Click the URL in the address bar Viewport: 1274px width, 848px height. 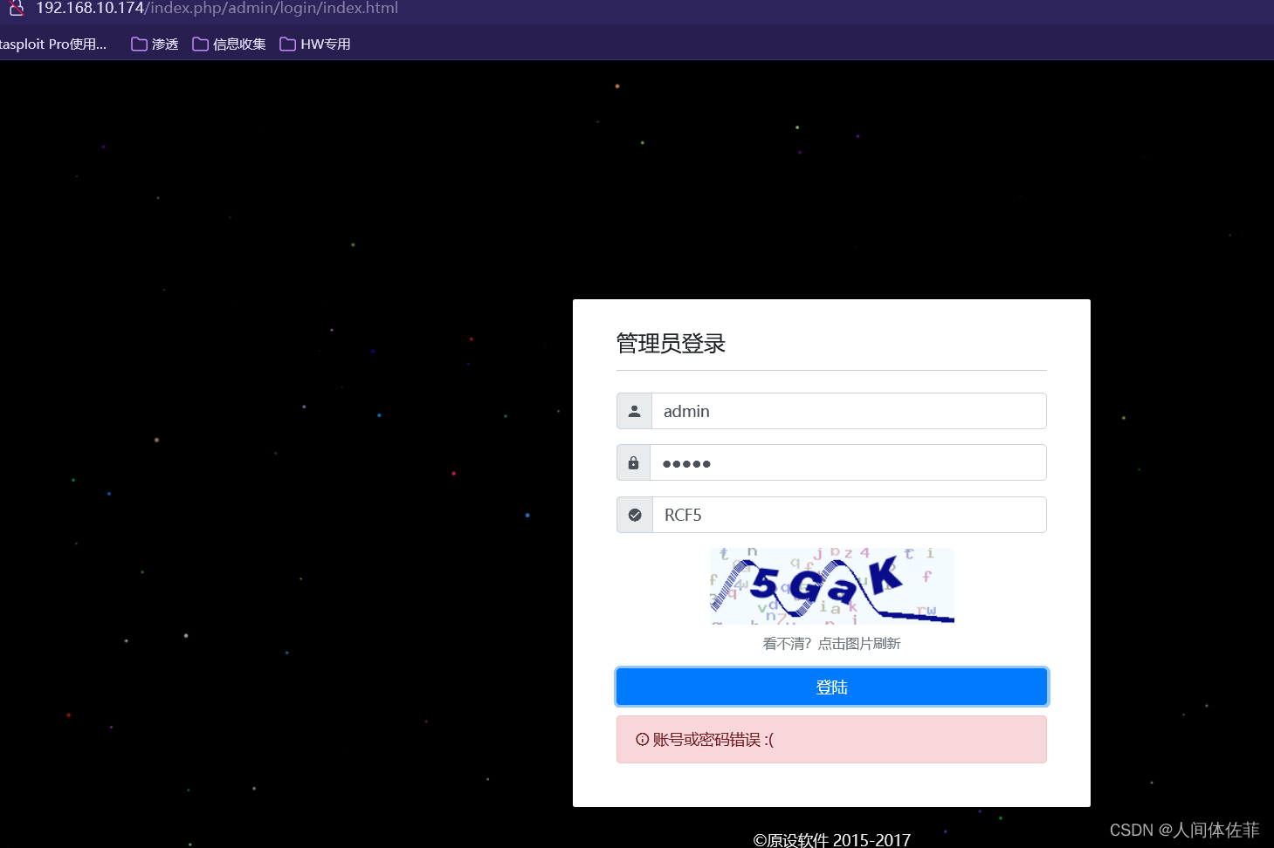217,8
